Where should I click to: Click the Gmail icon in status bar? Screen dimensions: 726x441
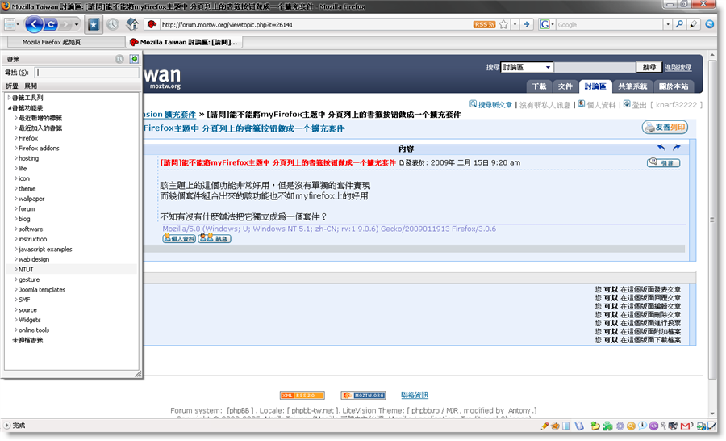tap(686, 426)
